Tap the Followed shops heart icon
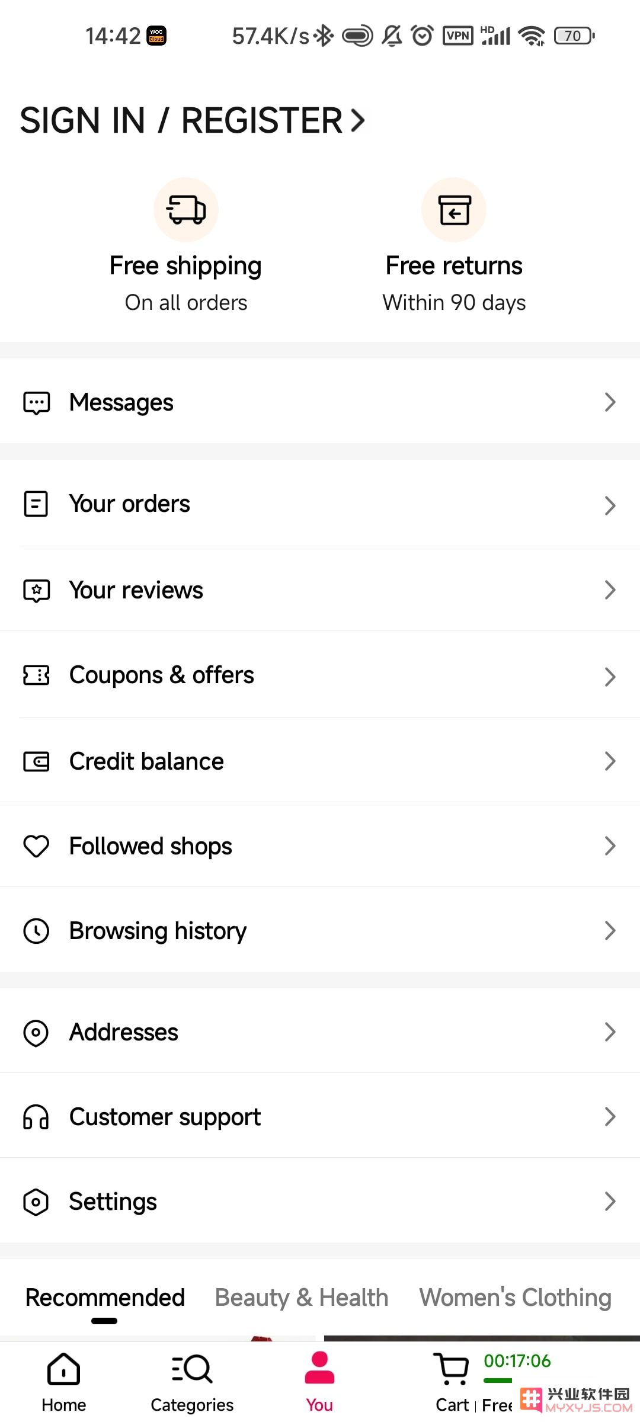This screenshot has height=1422, width=640. point(36,846)
